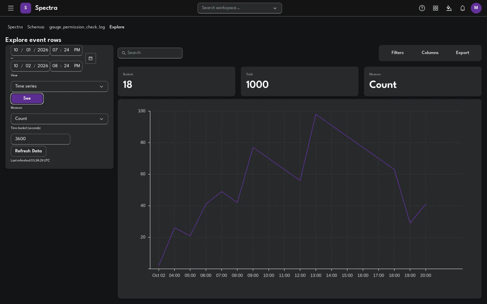The image size is (487, 304).
Task: Open the Measure dropdown showing Count
Action: pos(59,119)
